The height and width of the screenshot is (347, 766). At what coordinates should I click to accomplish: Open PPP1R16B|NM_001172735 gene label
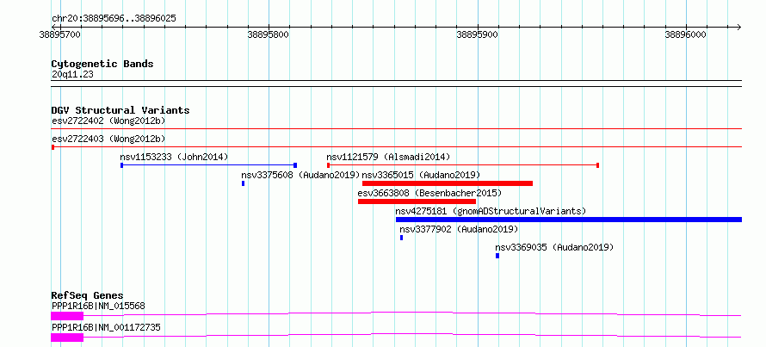coord(106,327)
